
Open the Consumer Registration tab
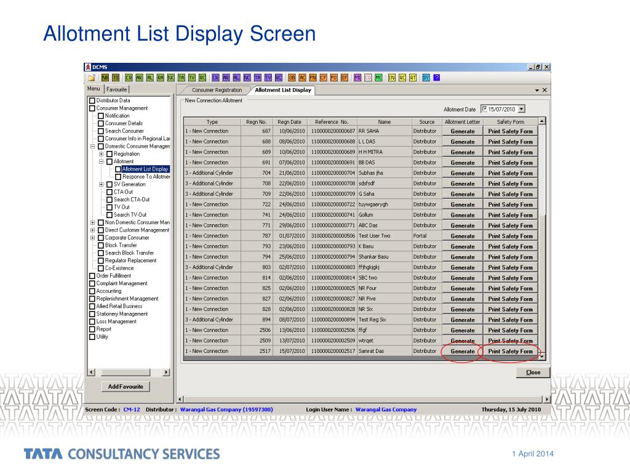coord(217,90)
